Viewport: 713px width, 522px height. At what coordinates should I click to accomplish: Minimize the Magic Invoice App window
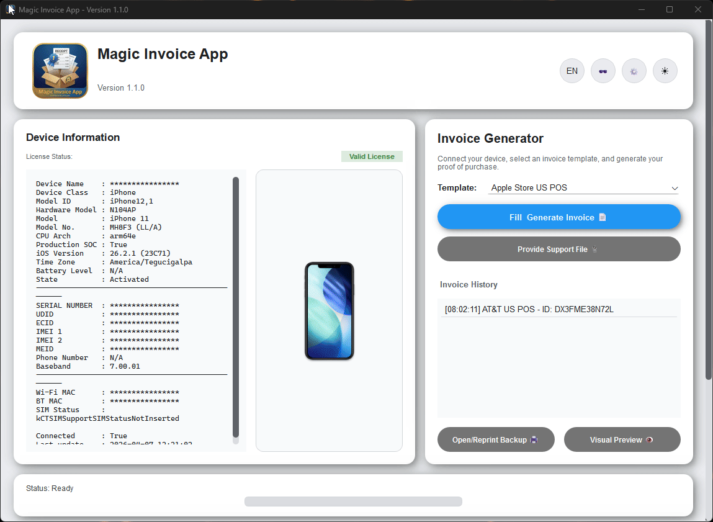(642, 9)
